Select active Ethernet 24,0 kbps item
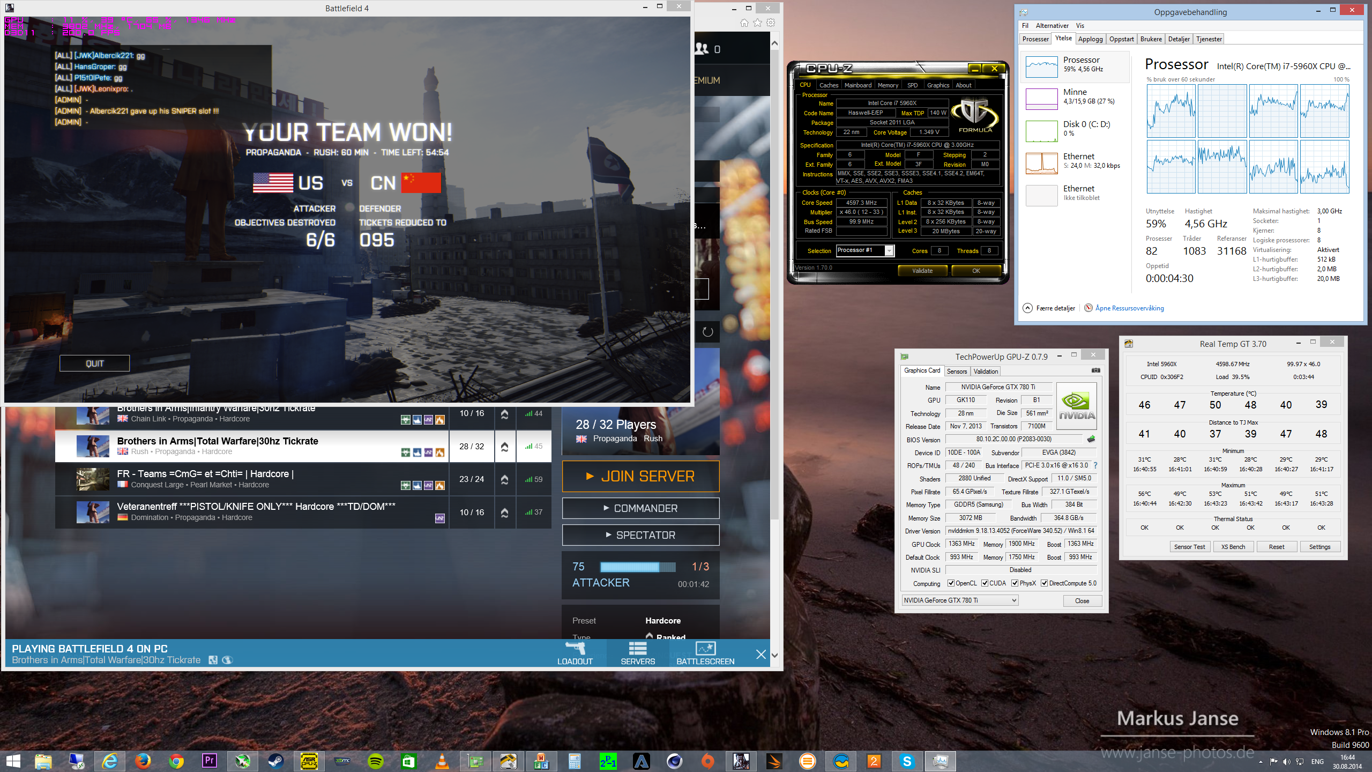Viewport: 1372px width, 772px height. click(x=1075, y=162)
